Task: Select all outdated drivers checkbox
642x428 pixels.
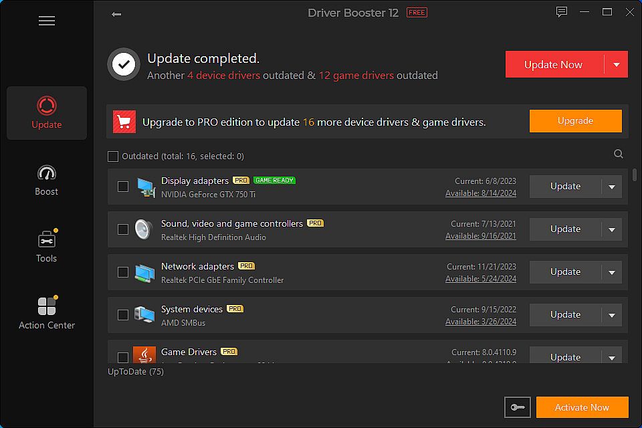Action: [x=113, y=156]
